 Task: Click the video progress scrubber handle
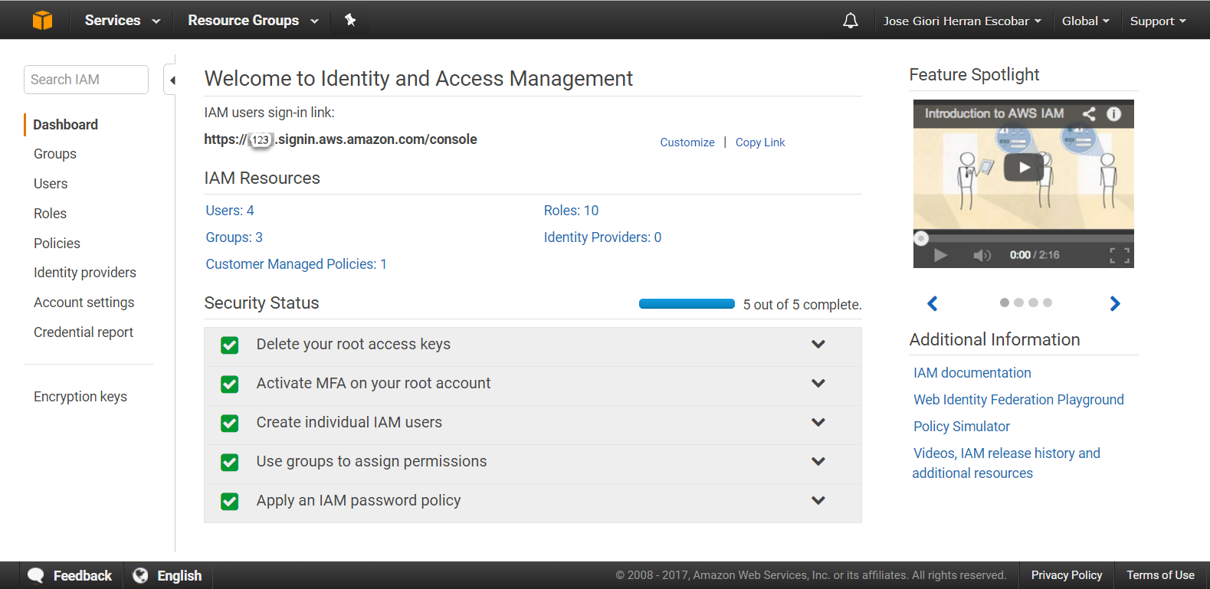[921, 238]
